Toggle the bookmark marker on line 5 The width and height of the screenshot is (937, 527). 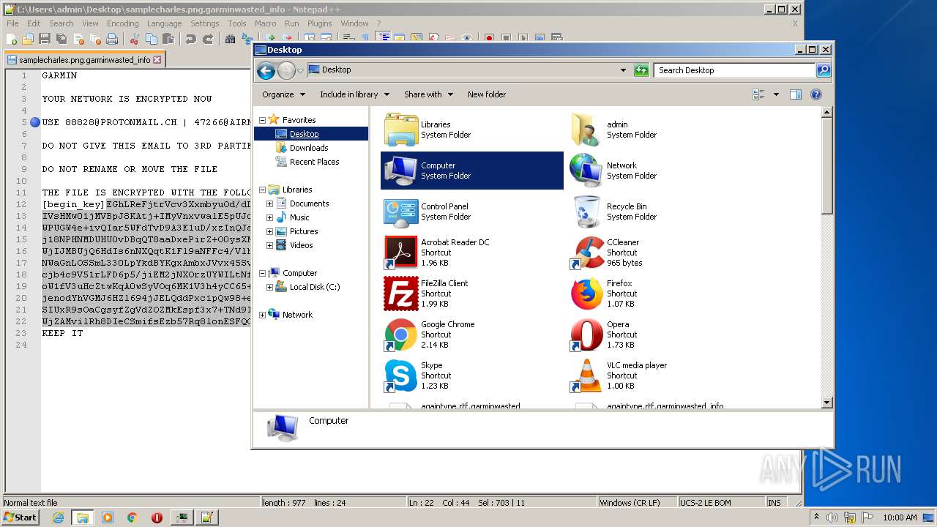click(34, 122)
